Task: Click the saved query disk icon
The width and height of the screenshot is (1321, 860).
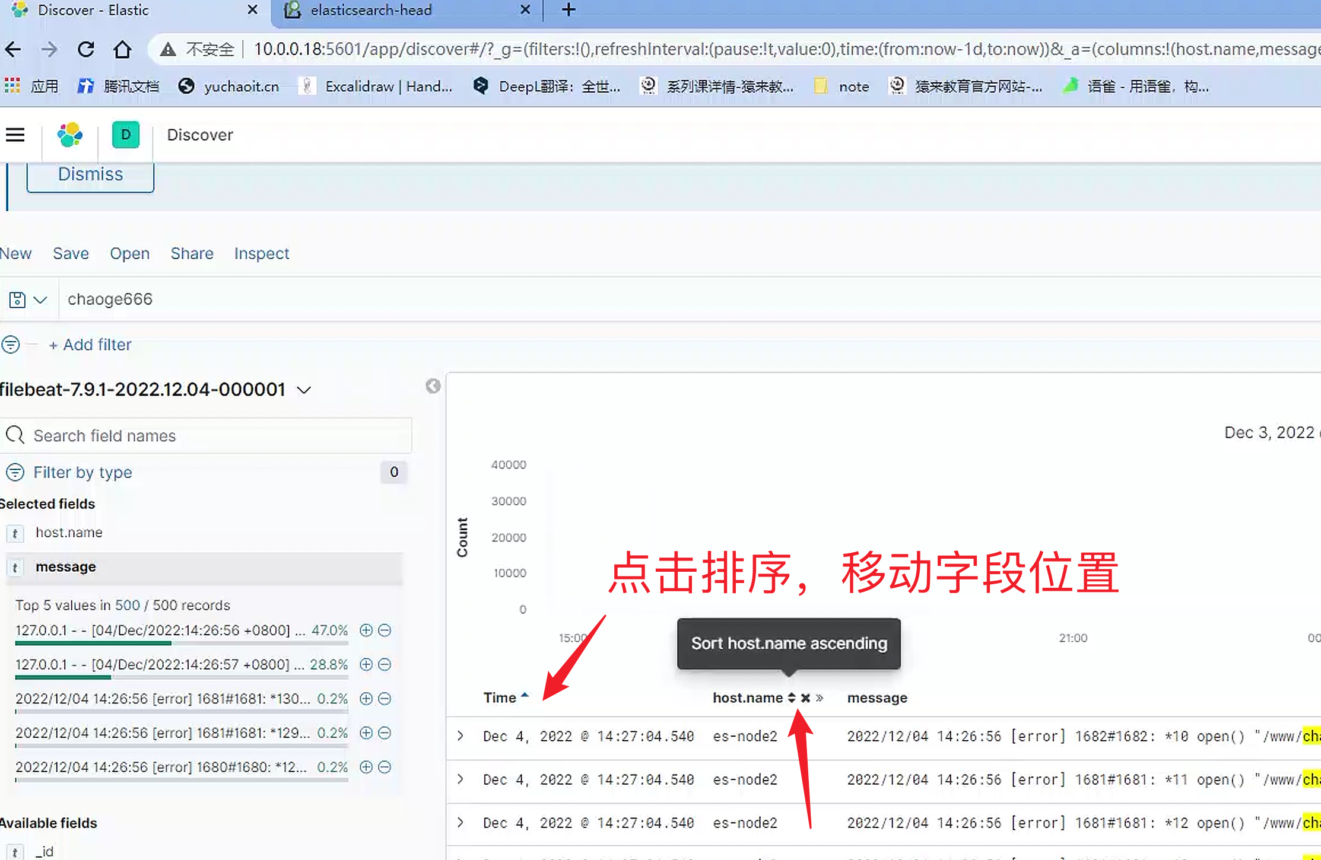Action: pyautogui.click(x=17, y=300)
